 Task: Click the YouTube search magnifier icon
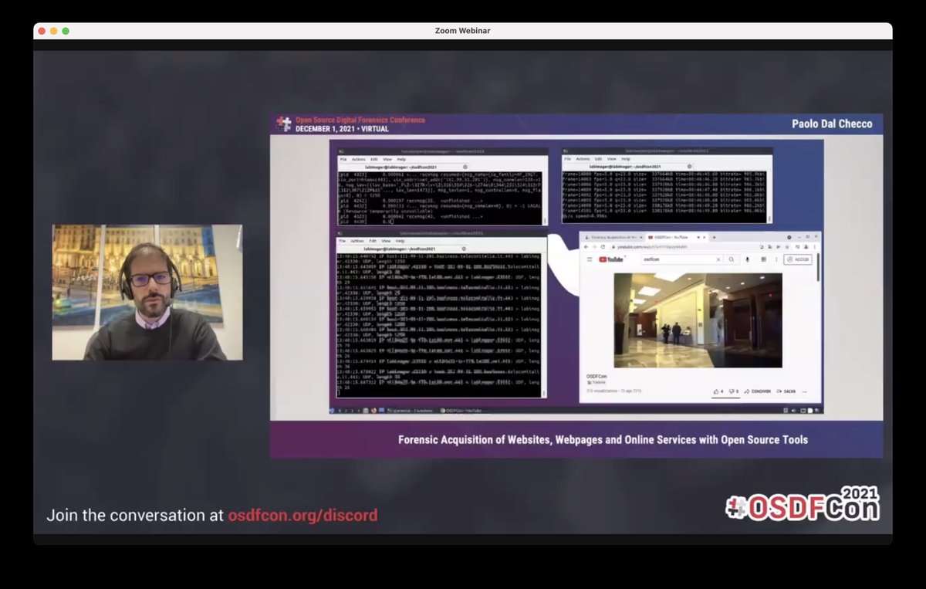[x=732, y=259]
